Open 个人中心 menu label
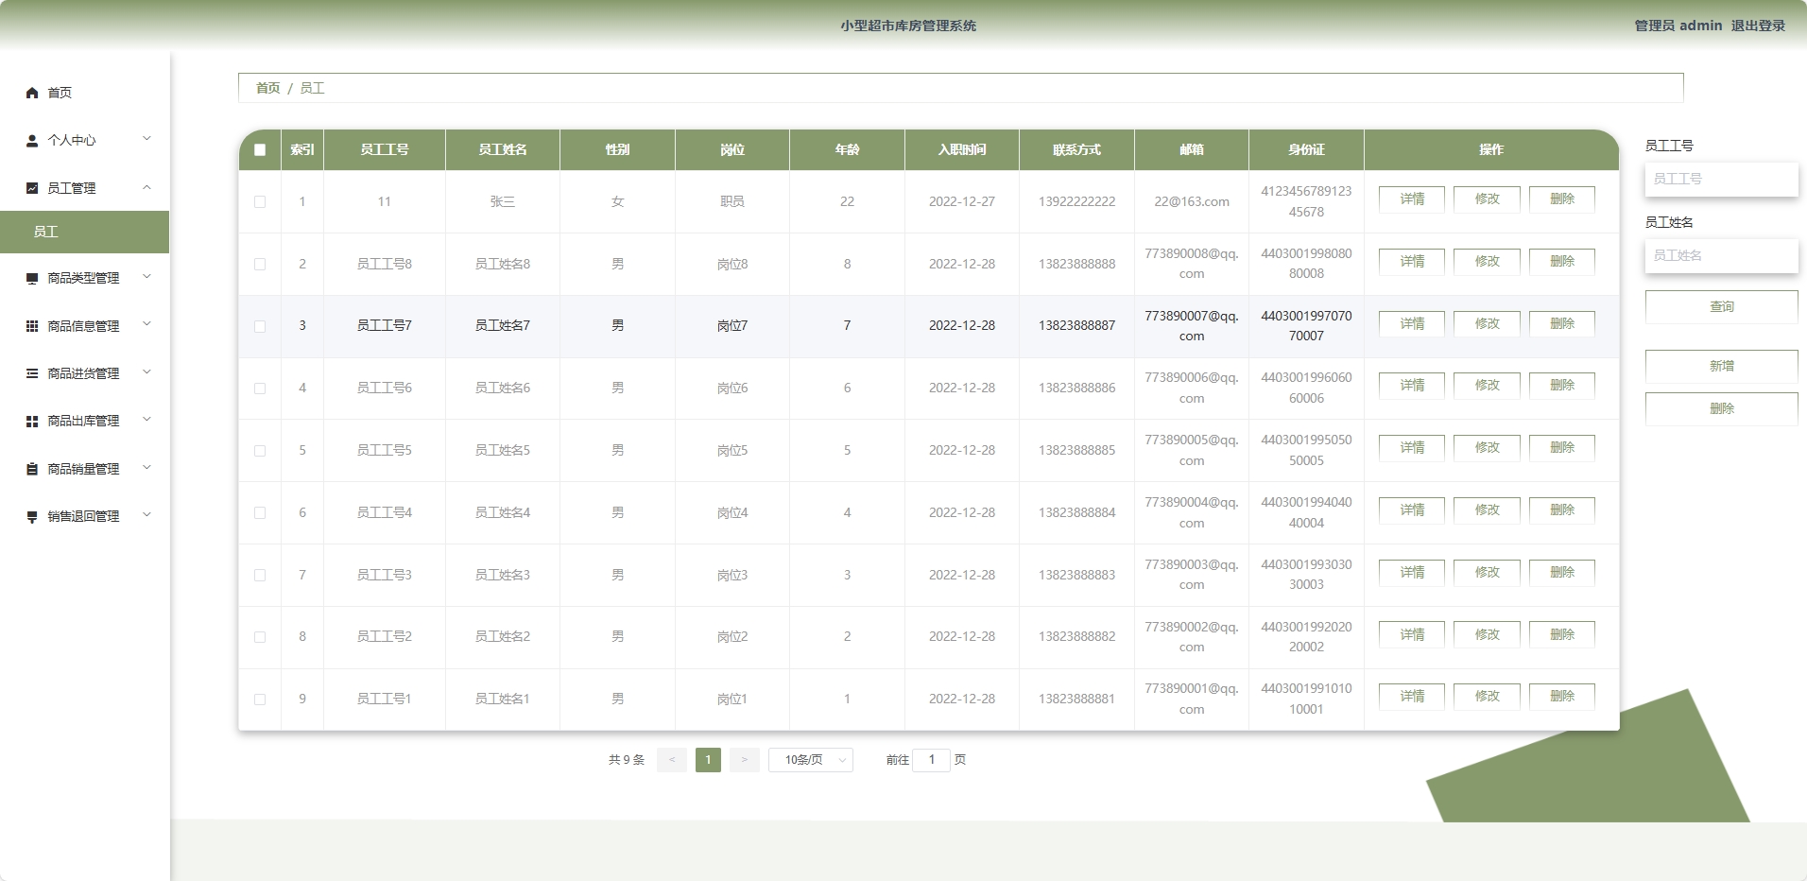Viewport: 1807px width, 881px height. [x=72, y=140]
